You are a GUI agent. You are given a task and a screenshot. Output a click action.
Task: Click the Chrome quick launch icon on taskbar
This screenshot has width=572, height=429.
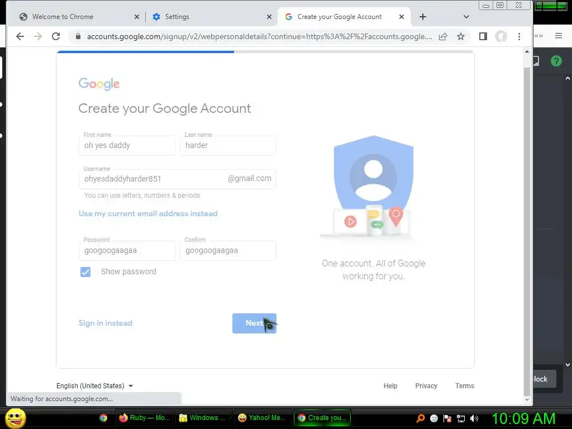(103, 418)
